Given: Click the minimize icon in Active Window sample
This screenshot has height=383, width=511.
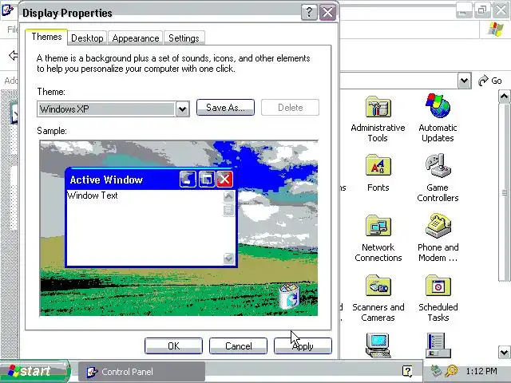Looking at the screenshot, I should (x=188, y=179).
